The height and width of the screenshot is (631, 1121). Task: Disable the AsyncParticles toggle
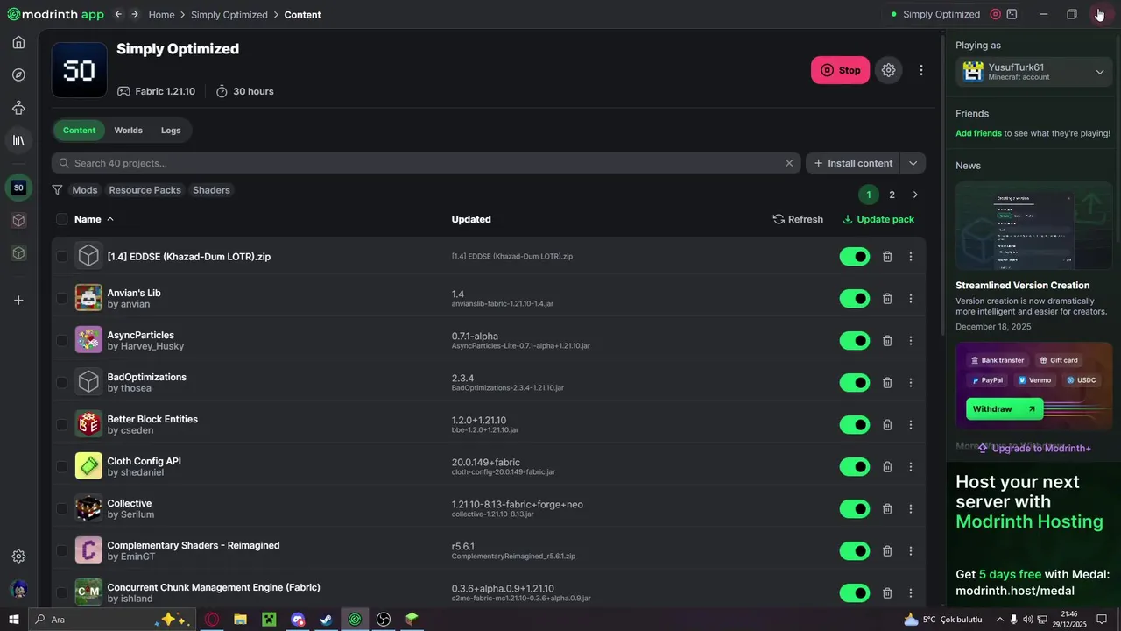point(855,341)
